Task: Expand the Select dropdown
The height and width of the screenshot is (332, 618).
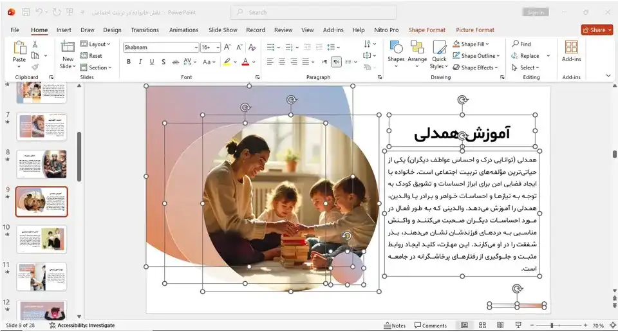Action: pyautogui.click(x=525, y=68)
